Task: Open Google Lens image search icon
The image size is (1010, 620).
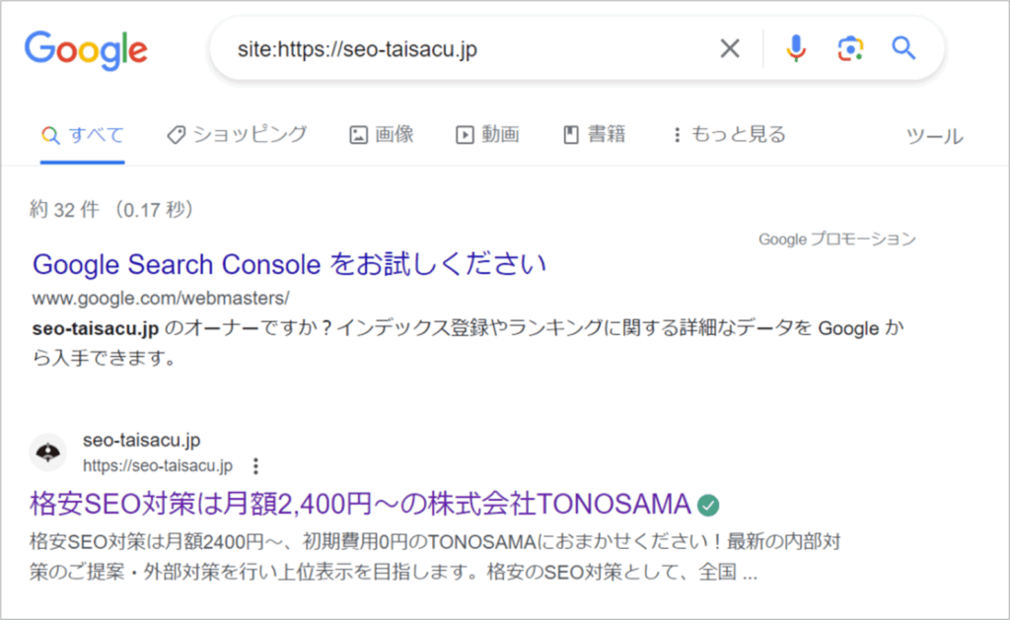Action: click(850, 48)
